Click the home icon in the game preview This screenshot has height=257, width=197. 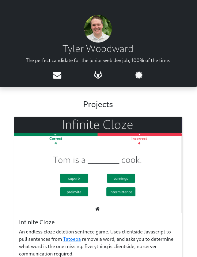point(97,209)
